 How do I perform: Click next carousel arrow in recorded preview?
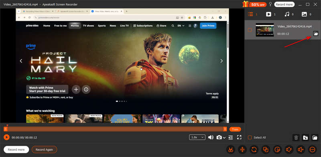pos(221,61)
